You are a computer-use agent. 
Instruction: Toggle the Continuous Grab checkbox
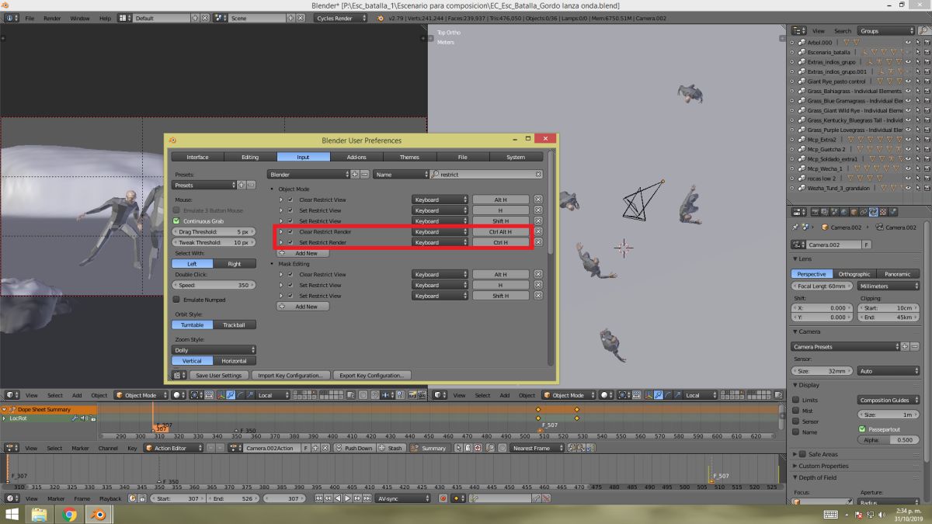point(176,221)
